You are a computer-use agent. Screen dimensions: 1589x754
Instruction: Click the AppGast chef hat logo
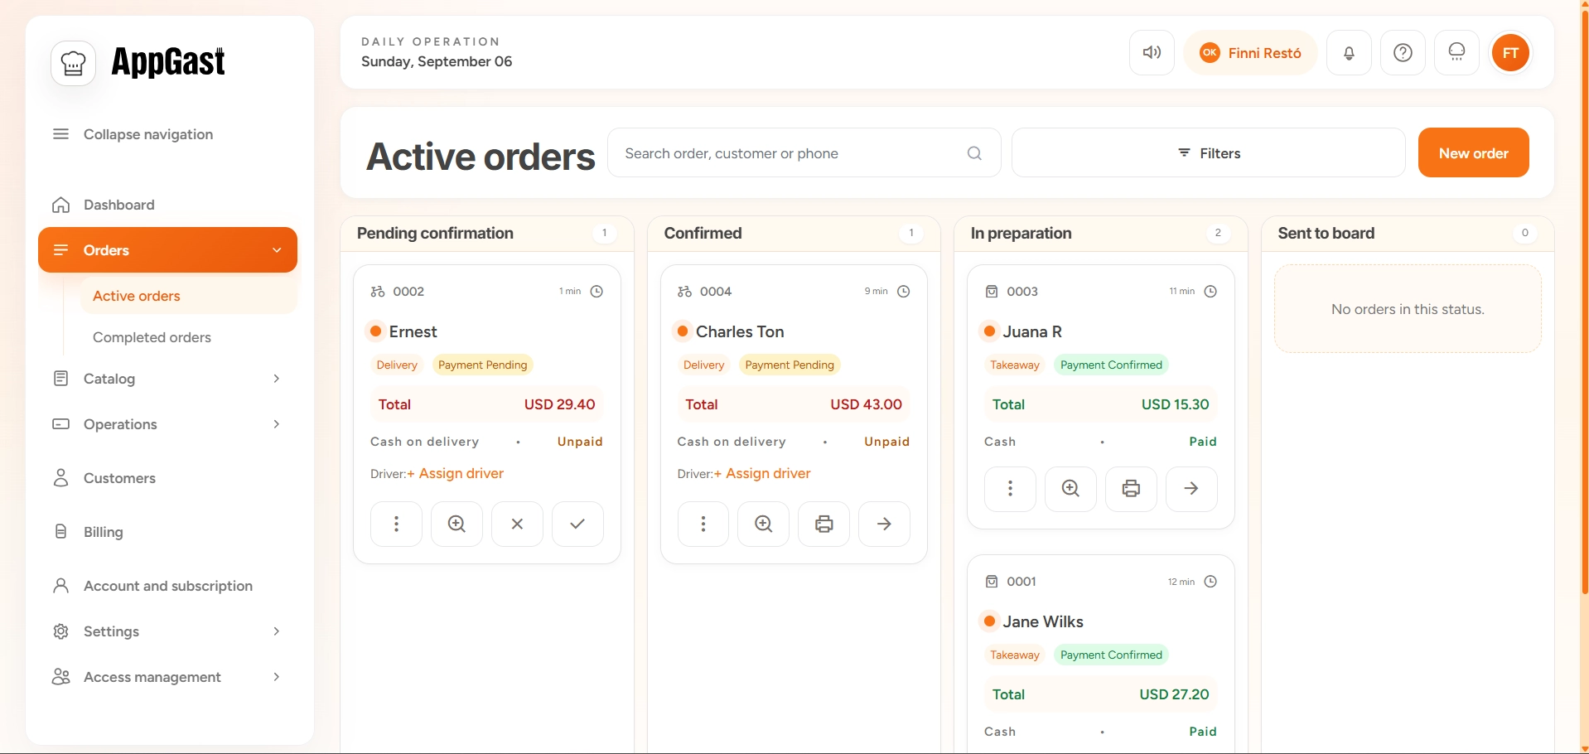(x=74, y=63)
